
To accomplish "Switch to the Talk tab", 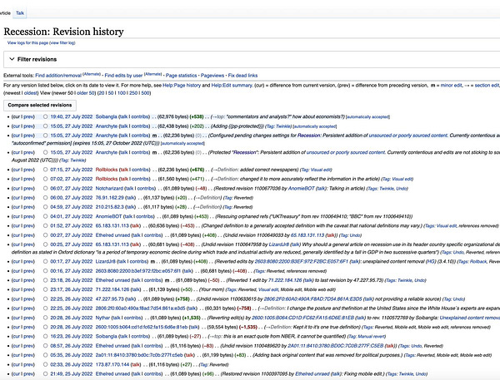I will [x=20, y=13].
